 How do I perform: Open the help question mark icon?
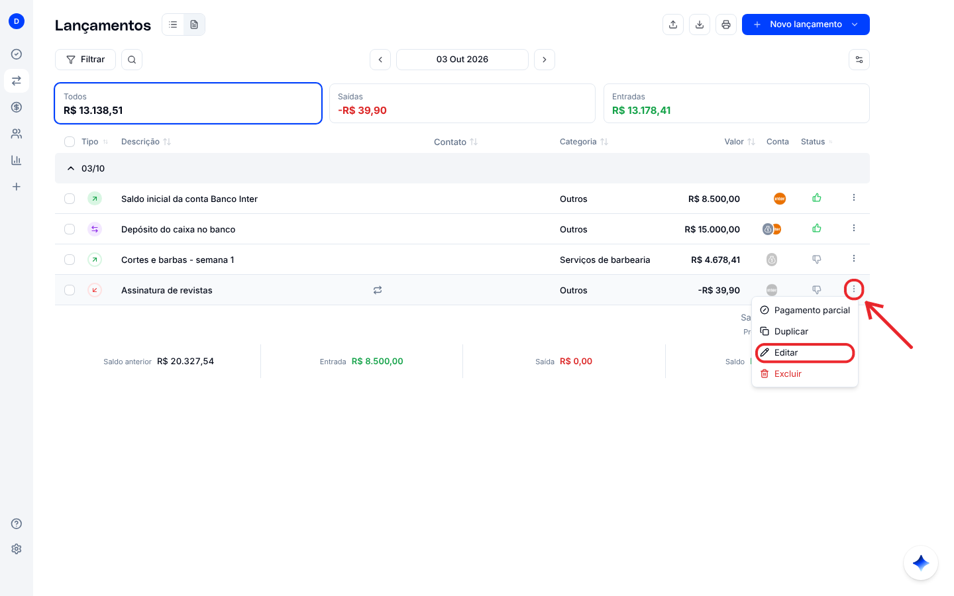pyautogui.click(x=17, y=524)
